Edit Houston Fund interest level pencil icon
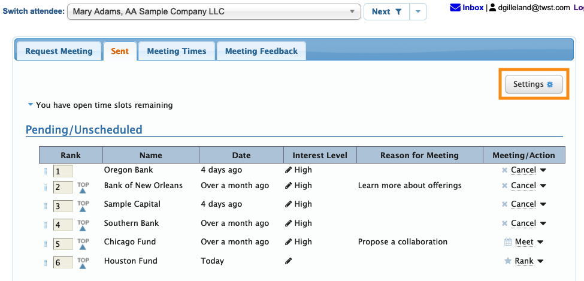The width and height of the screenshot is (584, 281). pos(289,261)
